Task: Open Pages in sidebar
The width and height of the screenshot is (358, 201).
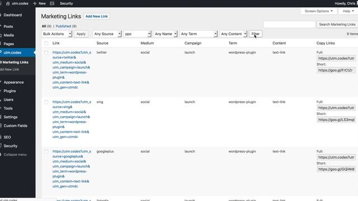Action: [9, 44]
